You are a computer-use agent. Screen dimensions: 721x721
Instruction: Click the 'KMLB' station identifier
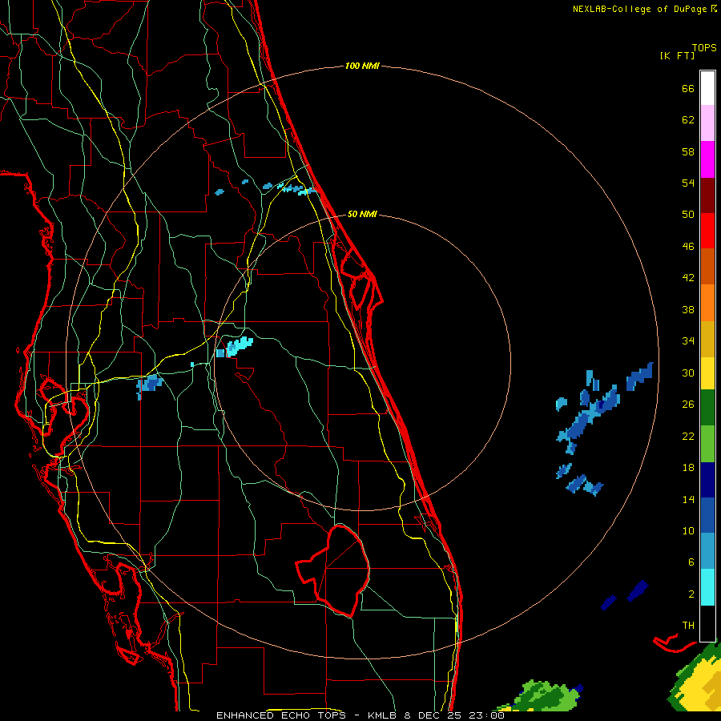(382, 715)
